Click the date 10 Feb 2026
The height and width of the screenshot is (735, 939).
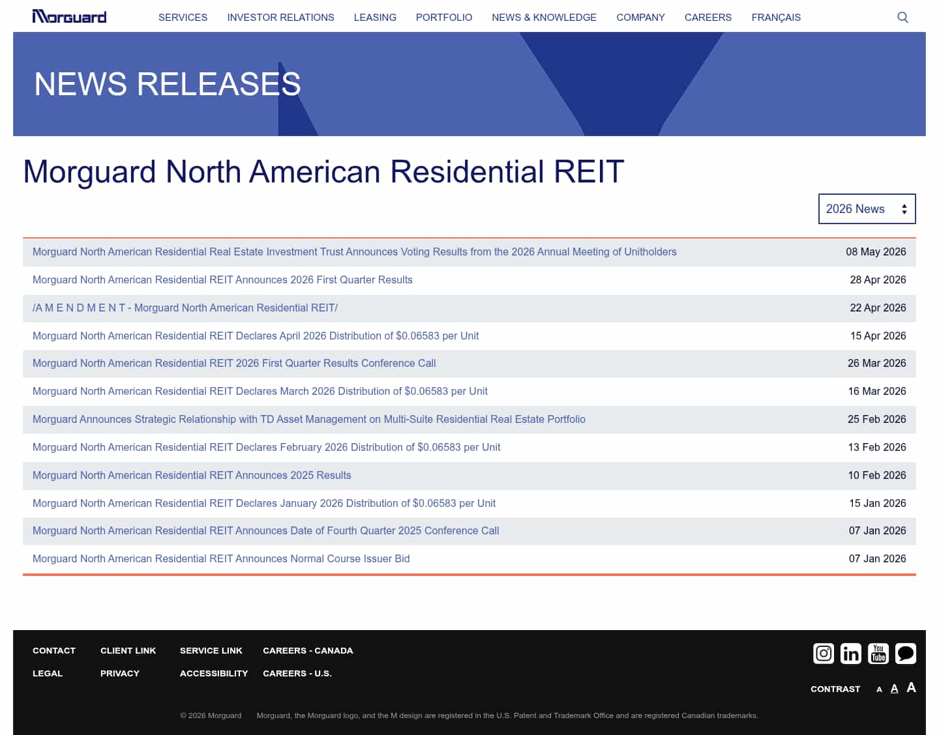(x=877, y=475)
